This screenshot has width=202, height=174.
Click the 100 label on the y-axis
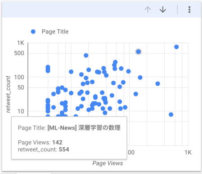coord(19,77)
